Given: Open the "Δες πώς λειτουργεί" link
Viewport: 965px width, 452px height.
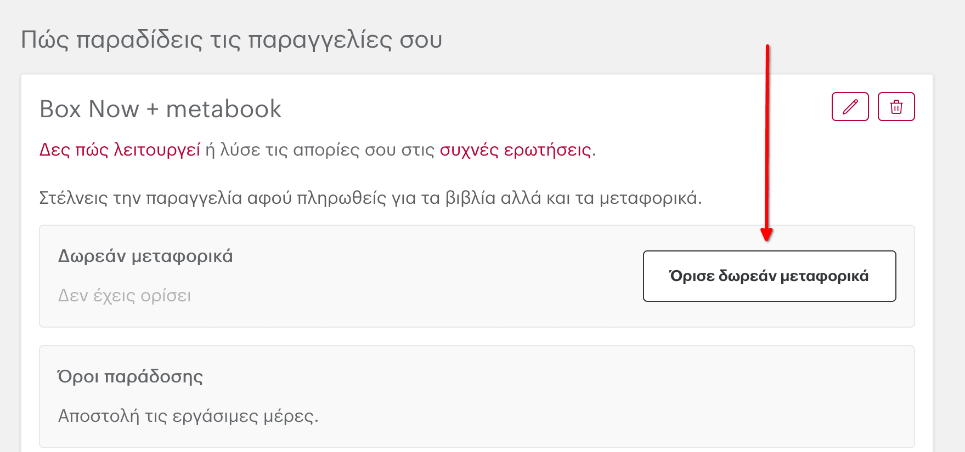Looking at the screenshot, I should click(x=120, y=150).
